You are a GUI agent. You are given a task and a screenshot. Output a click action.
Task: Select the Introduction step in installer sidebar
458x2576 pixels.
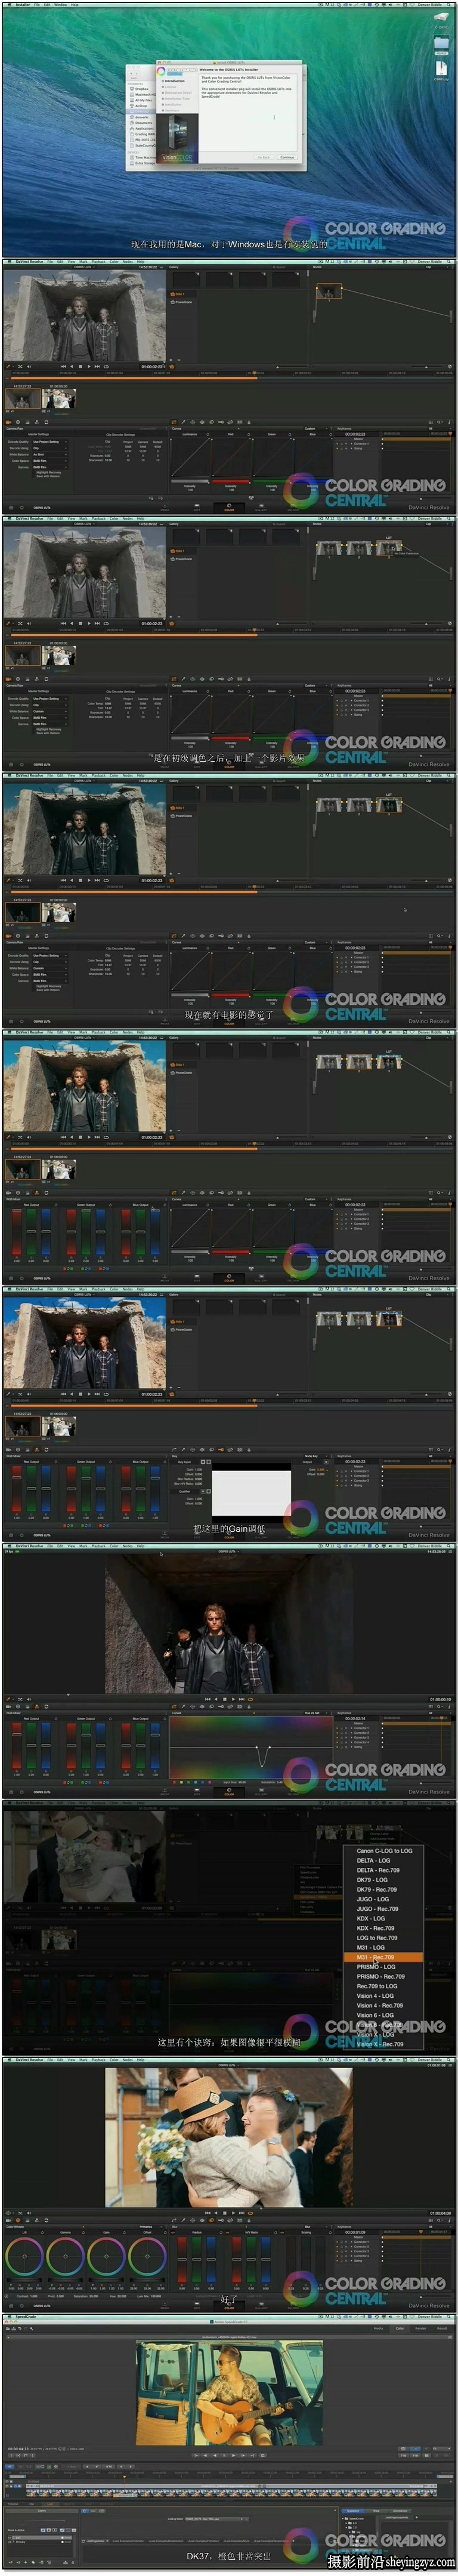[175, 81]
